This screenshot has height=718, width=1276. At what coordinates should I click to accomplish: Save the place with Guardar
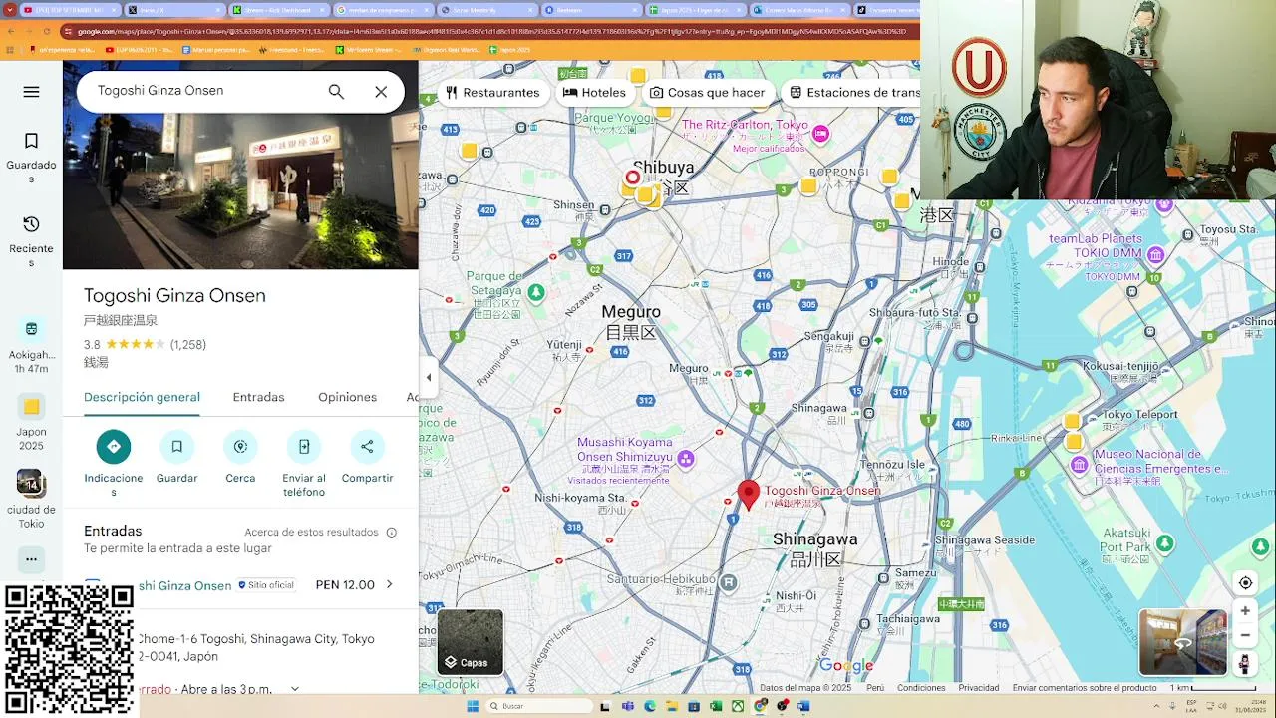click(x=176, y=446)
